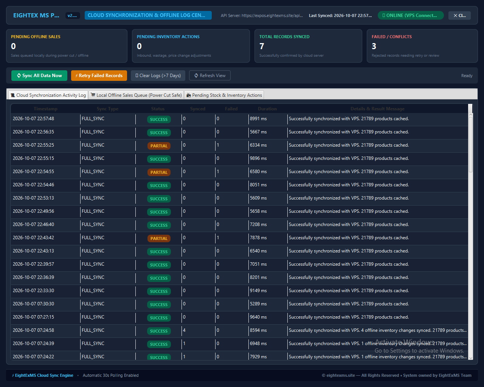Click SUCCESS badge in the 22:56:35 row

159,133
